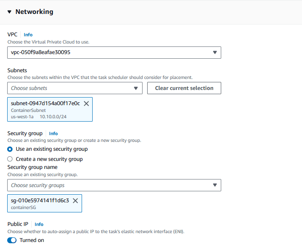Open the Public IP Info link
The height and width of the screenshot is (250, 302).
[39, 224]
